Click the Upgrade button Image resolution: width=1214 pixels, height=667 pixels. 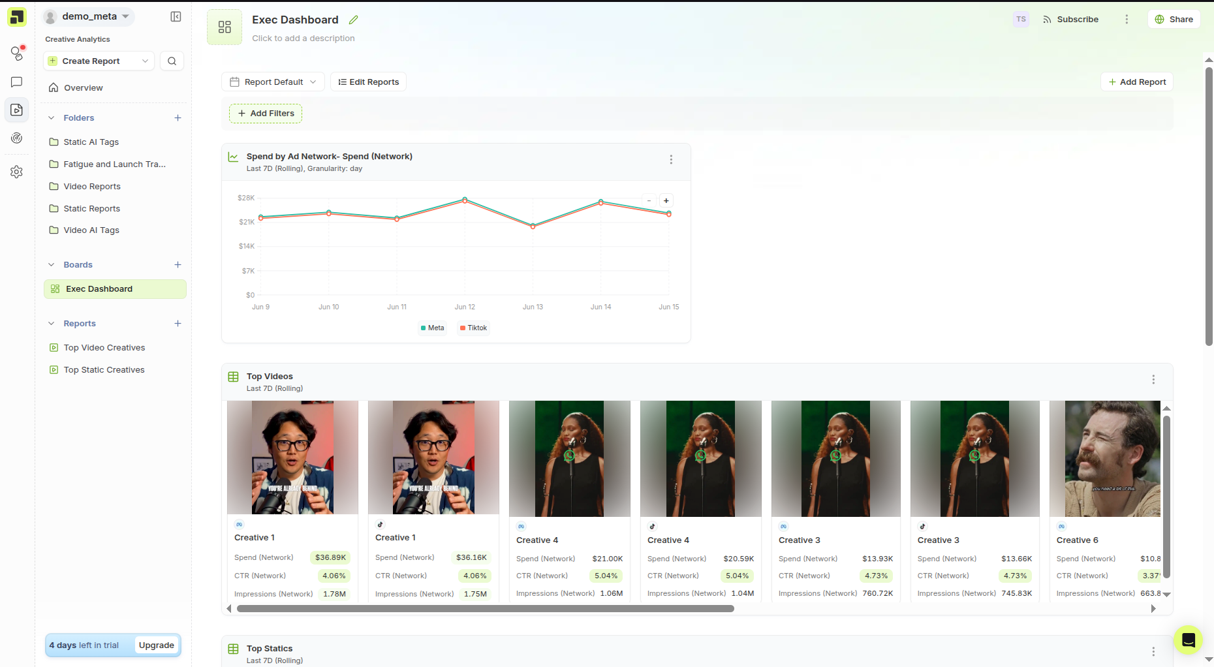(157, 645)
